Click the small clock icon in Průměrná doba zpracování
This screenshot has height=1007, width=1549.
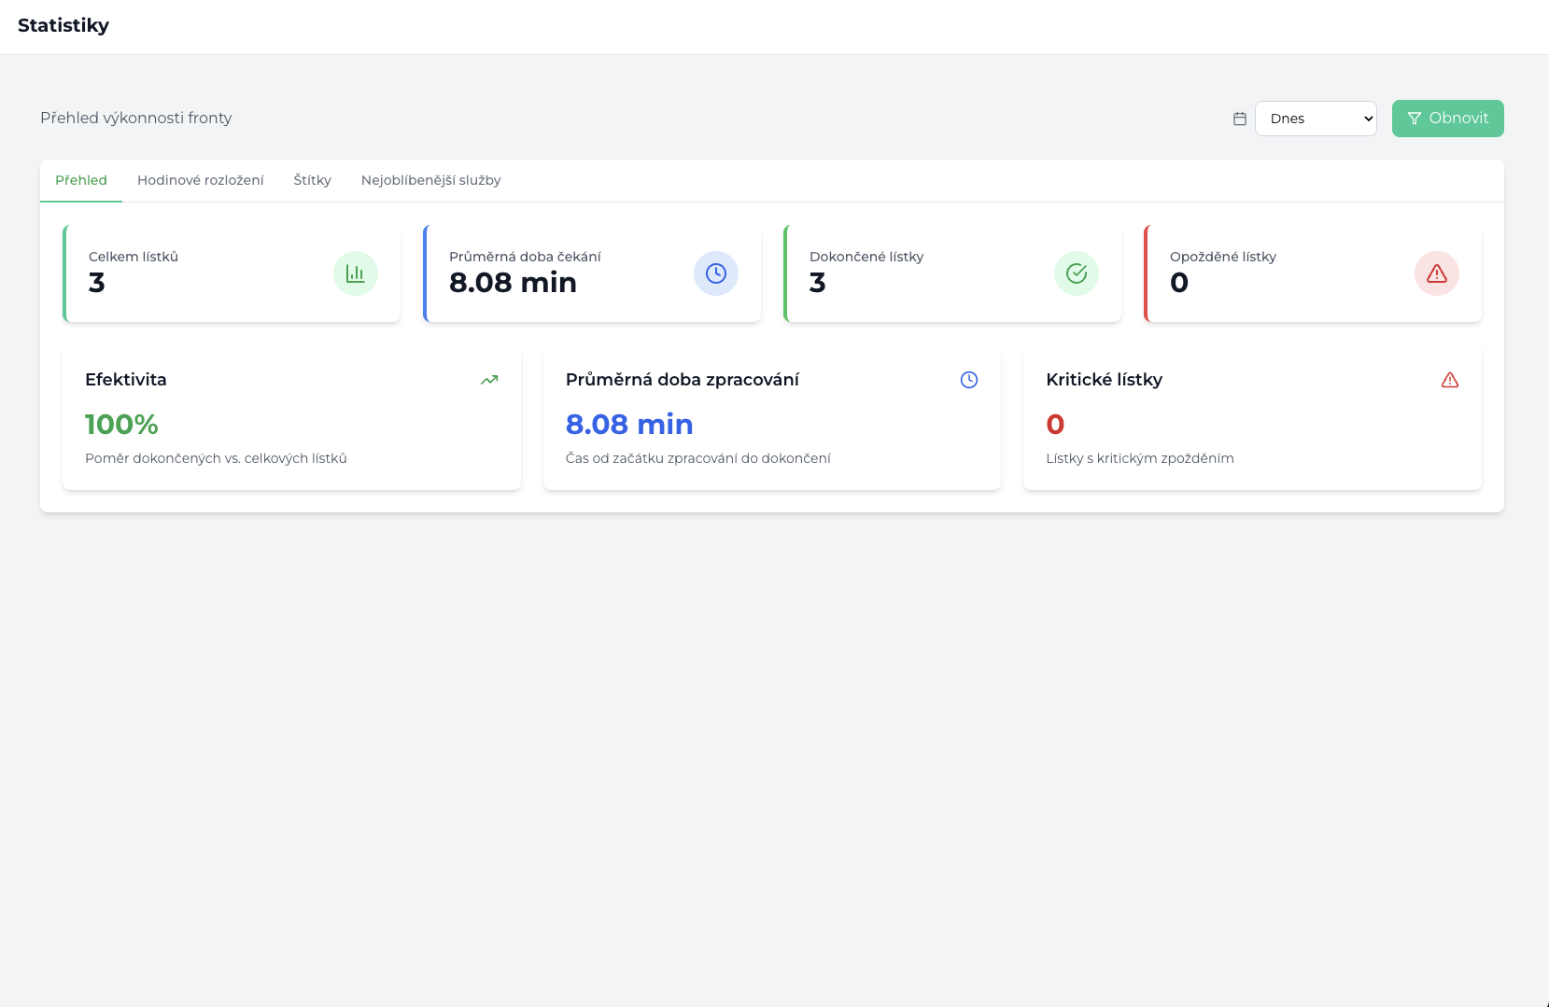click(969, 380)
